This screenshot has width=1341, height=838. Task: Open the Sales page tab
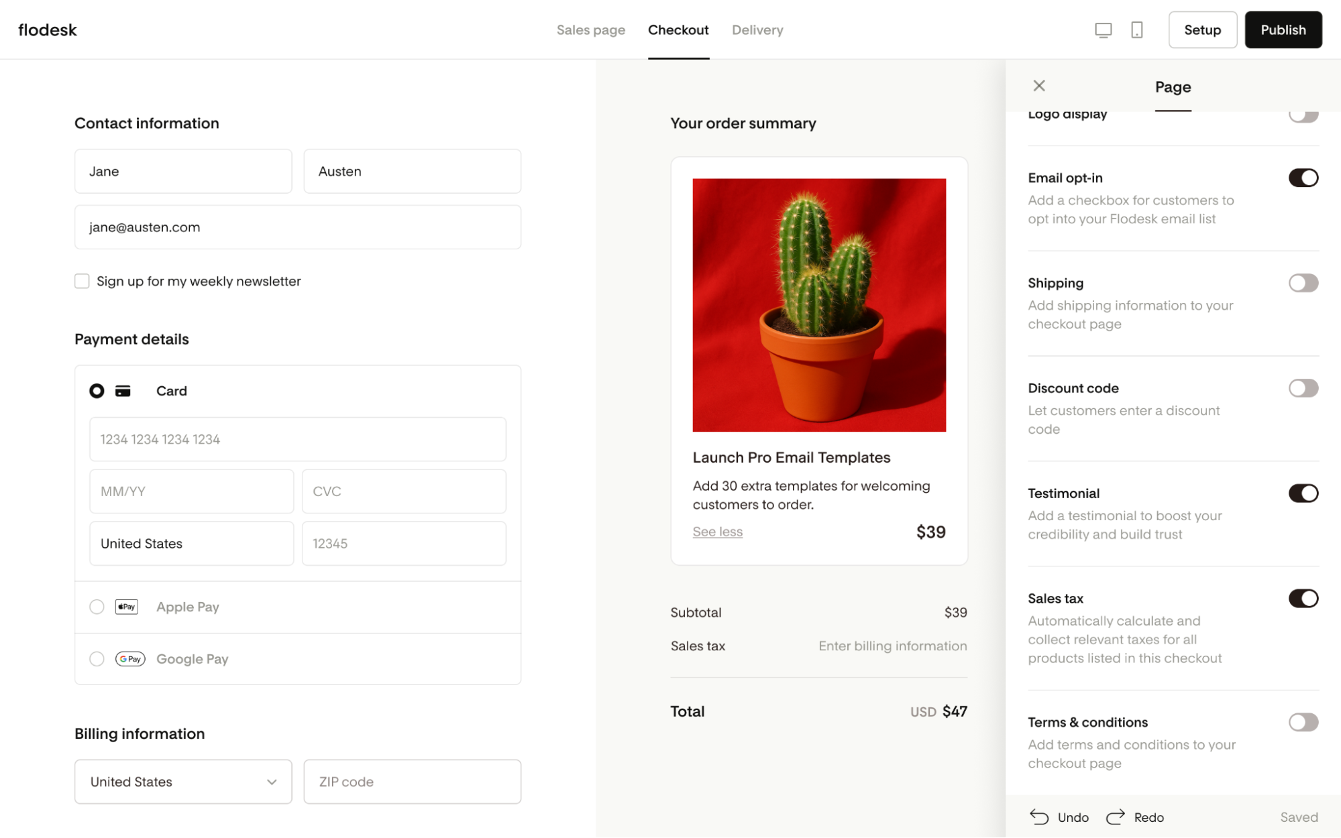coord(590,30)
